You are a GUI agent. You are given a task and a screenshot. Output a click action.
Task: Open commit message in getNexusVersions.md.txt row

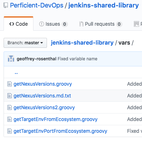[135, 96]
